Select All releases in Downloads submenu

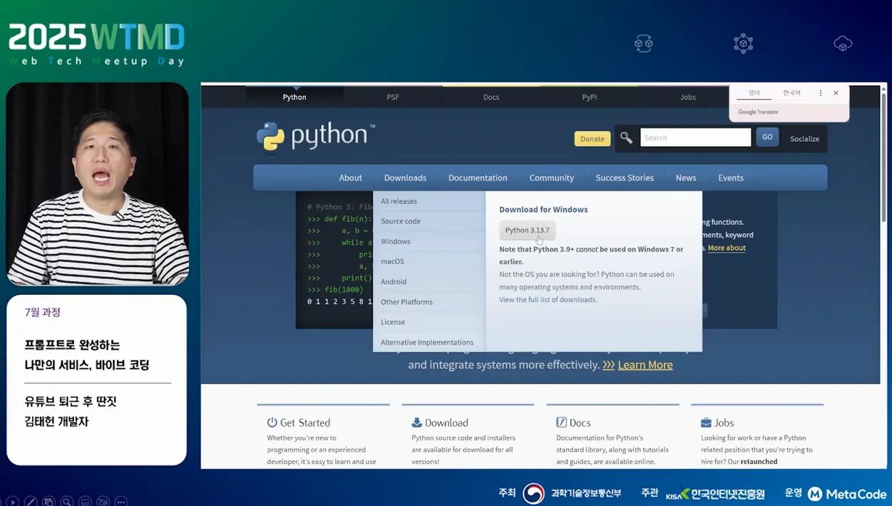[429, 201]
